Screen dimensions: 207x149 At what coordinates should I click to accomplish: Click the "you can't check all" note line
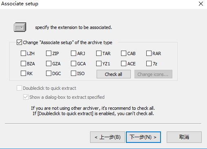[x=93, y=113]
